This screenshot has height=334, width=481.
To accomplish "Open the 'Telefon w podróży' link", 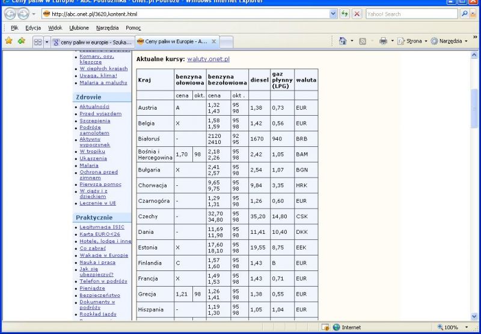I will (103, 281).
